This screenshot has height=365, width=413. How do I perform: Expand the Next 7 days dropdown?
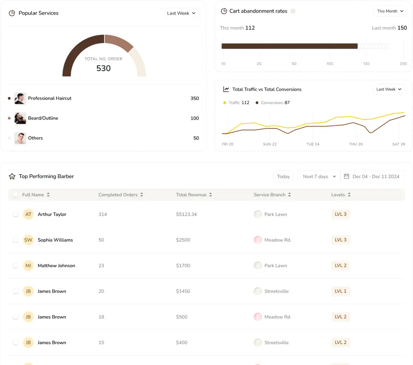[319, 176]
